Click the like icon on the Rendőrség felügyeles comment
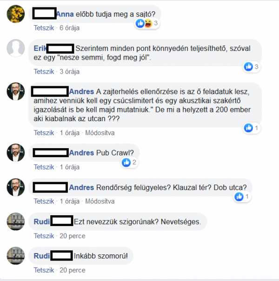279x281 pixels. (x=239, y=197)
